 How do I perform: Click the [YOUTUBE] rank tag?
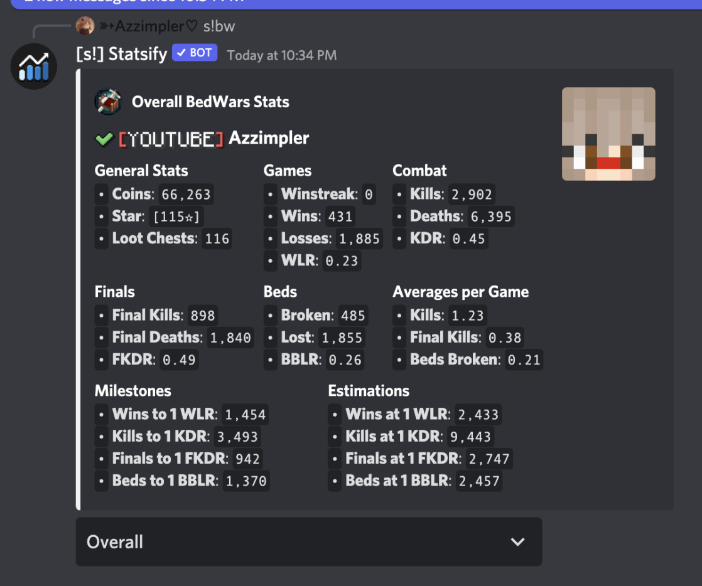[171, 139]
